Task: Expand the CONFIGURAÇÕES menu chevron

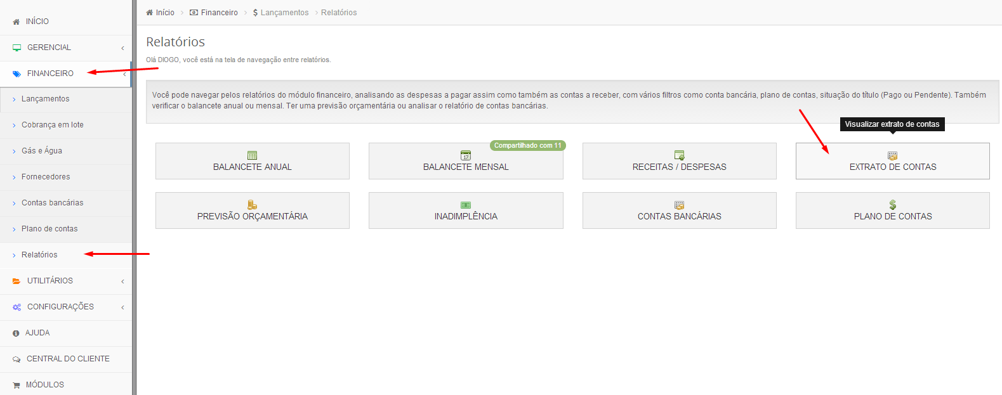Action: [x=122, y=308]
